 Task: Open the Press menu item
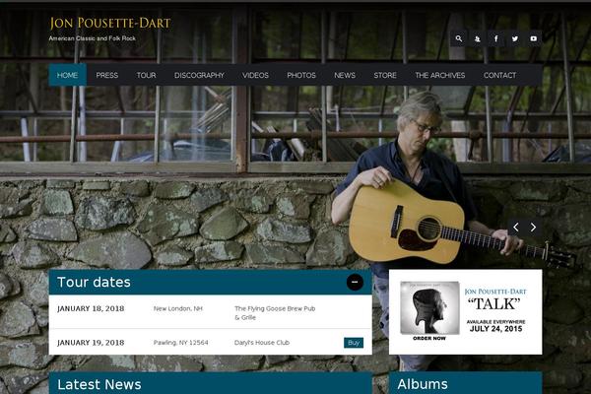pos(107,75)
